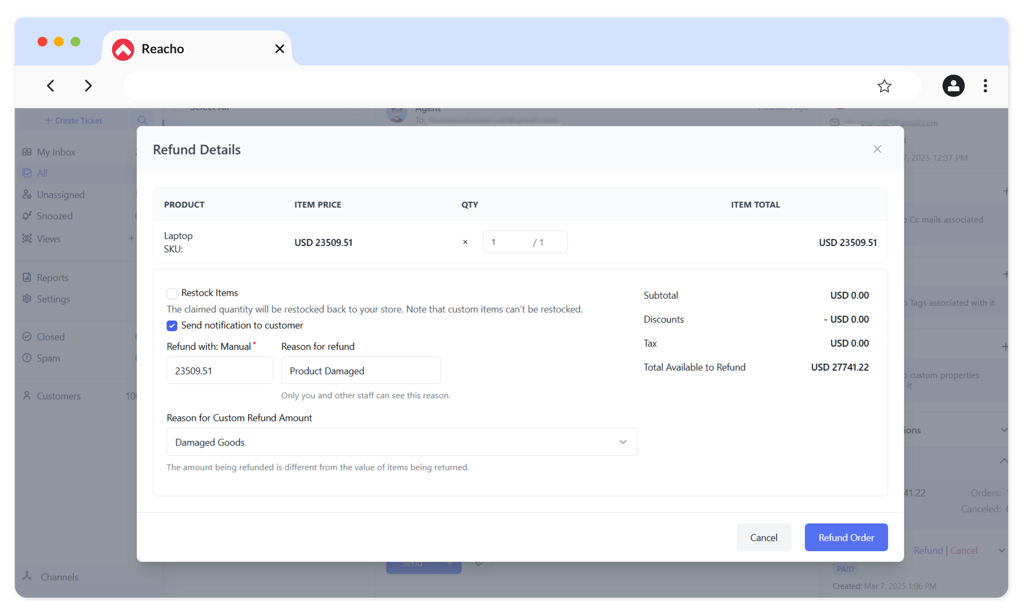1023x612 pixels.
Task: Go back with the browser arrow
Action: [x=51, y=86]
